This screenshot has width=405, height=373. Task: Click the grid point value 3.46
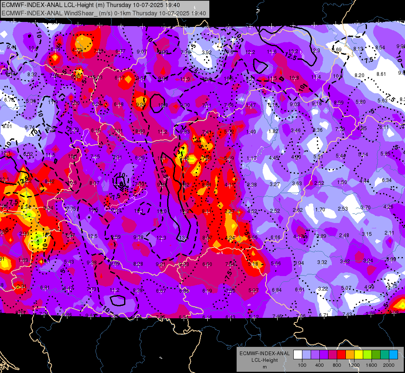pos(296,131)
